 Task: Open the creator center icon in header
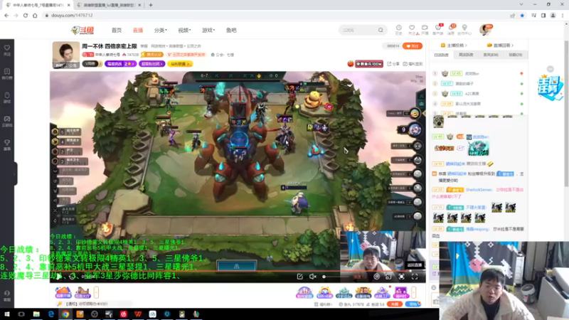(464, 30)
